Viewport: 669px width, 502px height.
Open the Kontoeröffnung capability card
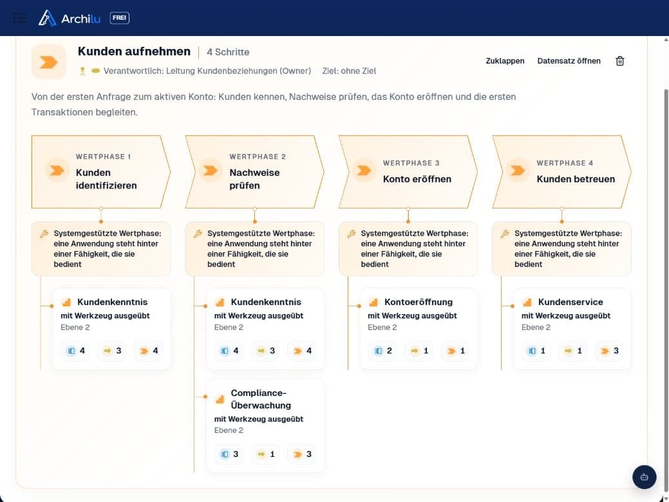419,328
